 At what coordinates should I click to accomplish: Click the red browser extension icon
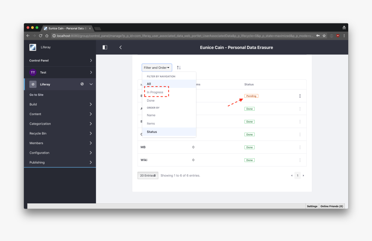[x=338, y=35]
